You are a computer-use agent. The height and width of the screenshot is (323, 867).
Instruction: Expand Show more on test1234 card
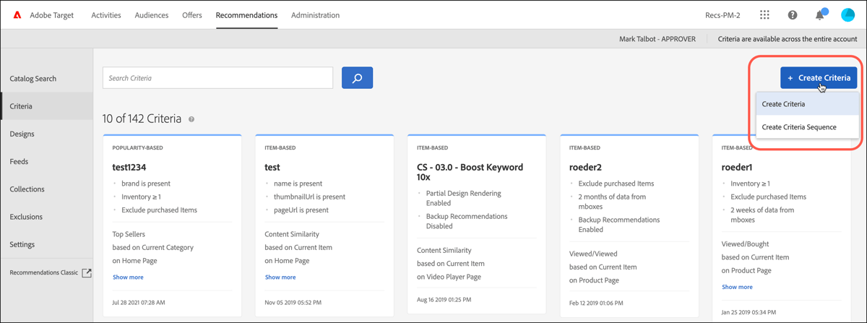point(128,277)
